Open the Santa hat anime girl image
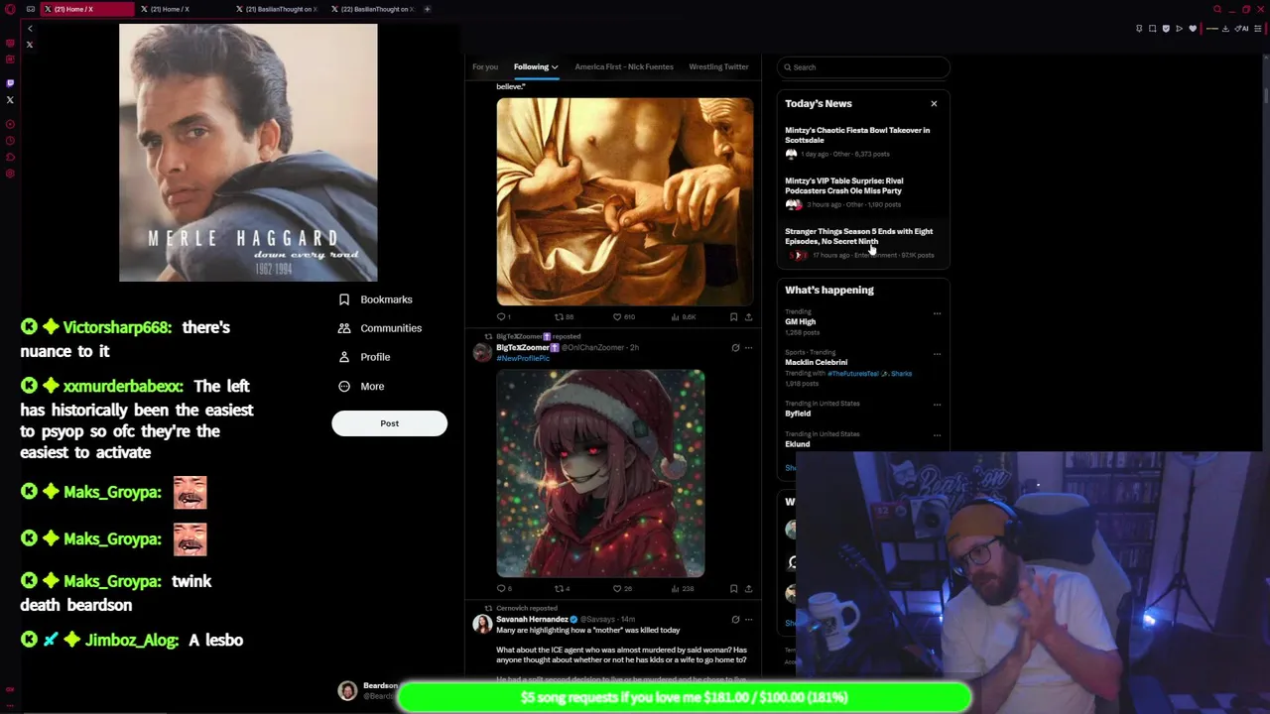Screen dimensions: 1270x714 pyautogui.click(x=601, y=474)
